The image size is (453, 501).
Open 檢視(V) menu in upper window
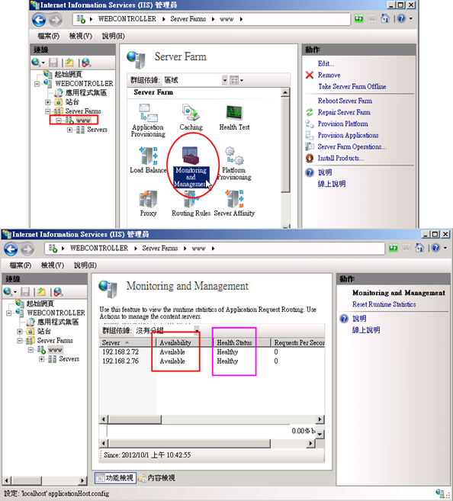(81, 36)
